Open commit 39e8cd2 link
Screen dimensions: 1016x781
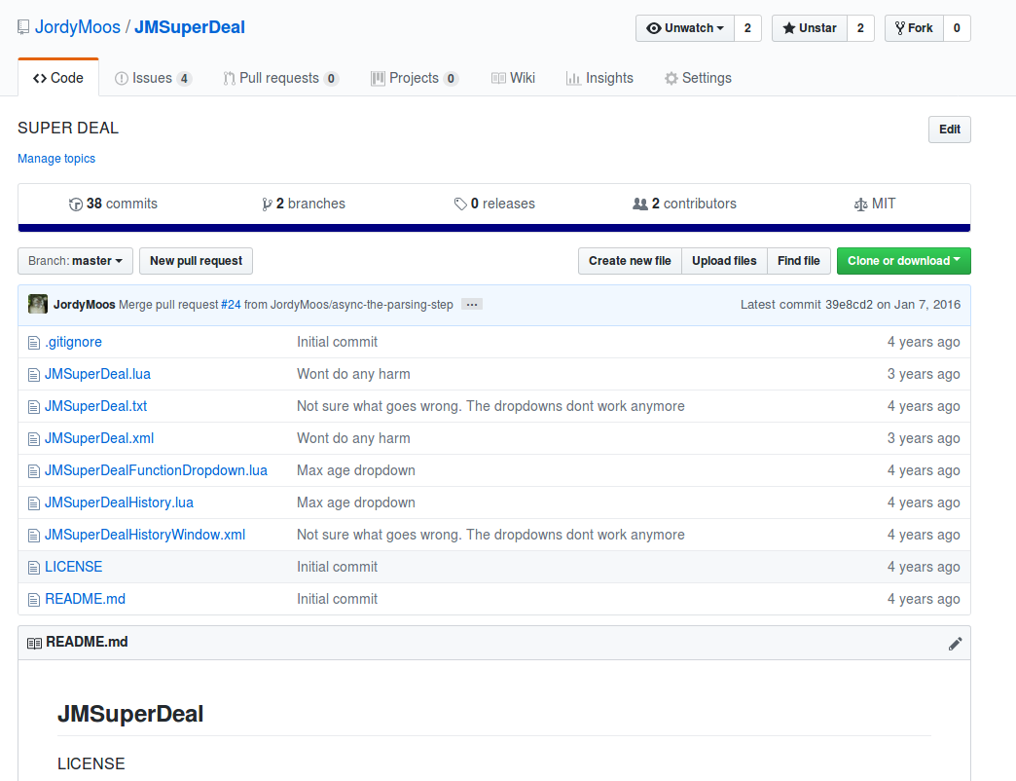(849, 304)
